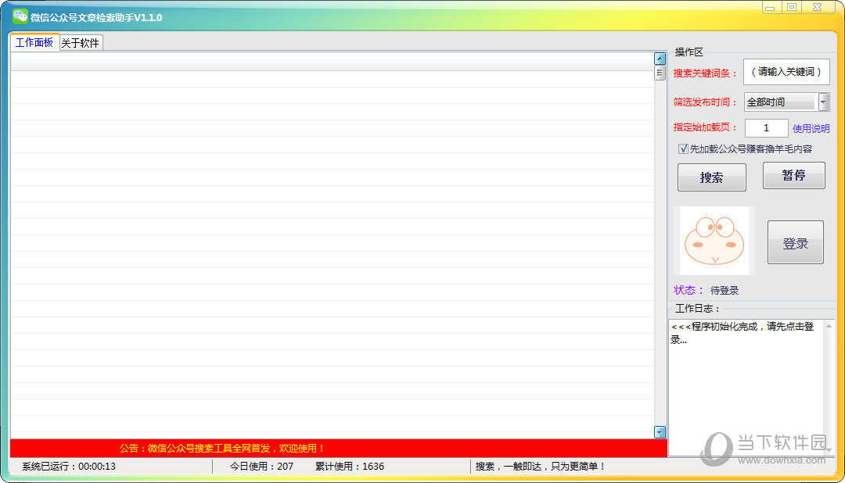Click slogan 搜索，一触即达，只为更简单！
The height and width of the screenshot is (483, 845).
click(x=540, y=467)
